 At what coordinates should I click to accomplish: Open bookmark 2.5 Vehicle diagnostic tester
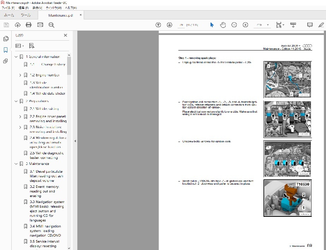pos(47,155)
